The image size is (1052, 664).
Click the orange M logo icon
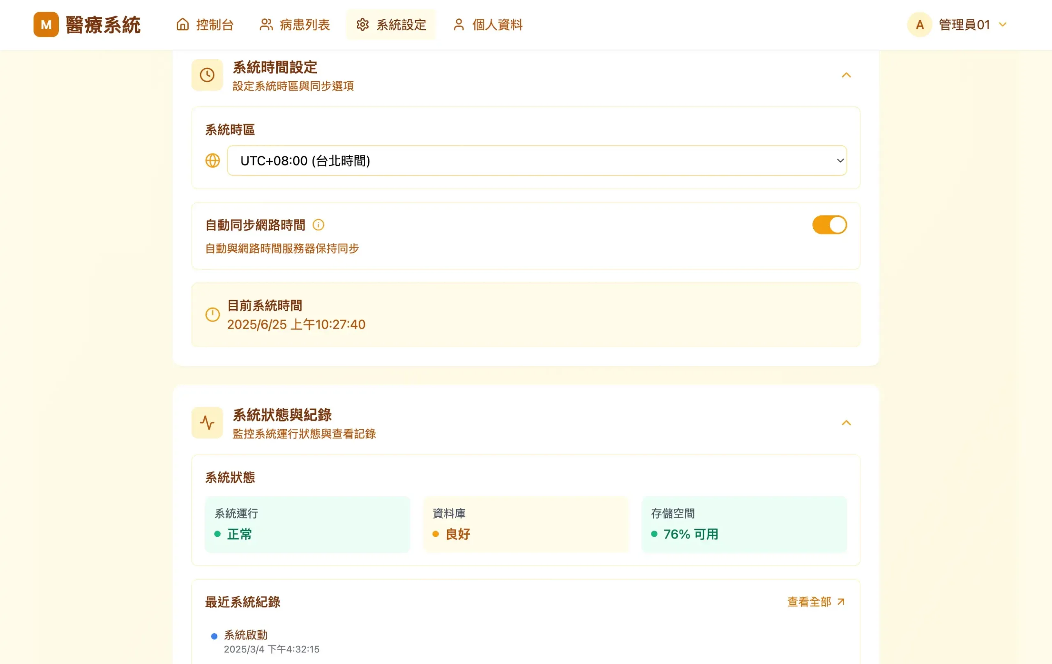tap(46, 25)
